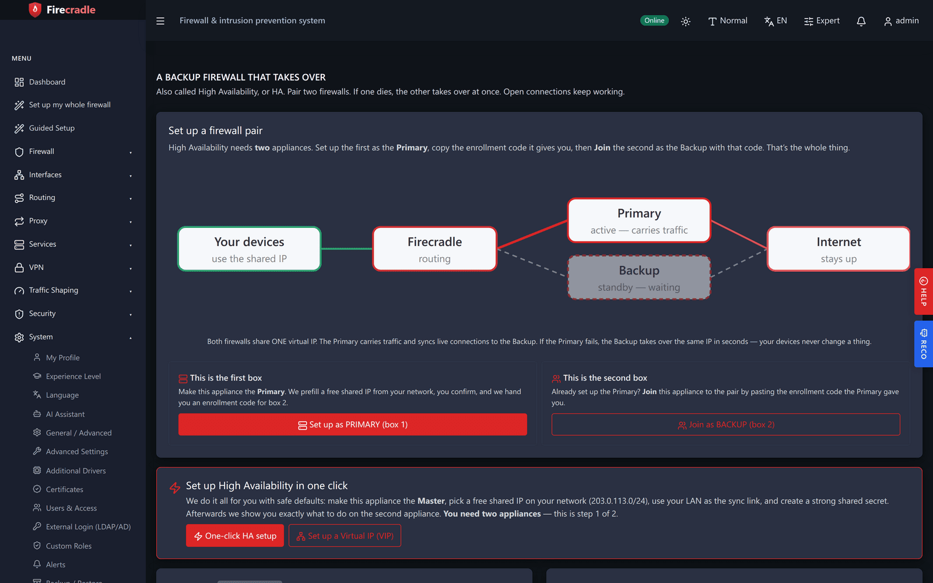
Task: Open Custom Roles page
Action: point(69,546)
